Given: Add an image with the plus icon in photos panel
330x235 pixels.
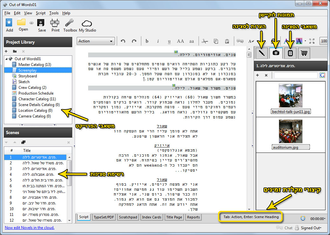Looking at the screenshot, I should (257, 75).
